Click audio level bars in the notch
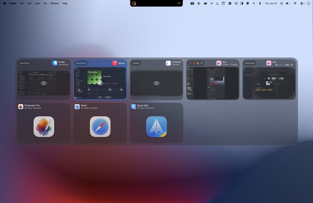313x203 pixels. click(x=179, y=3)
